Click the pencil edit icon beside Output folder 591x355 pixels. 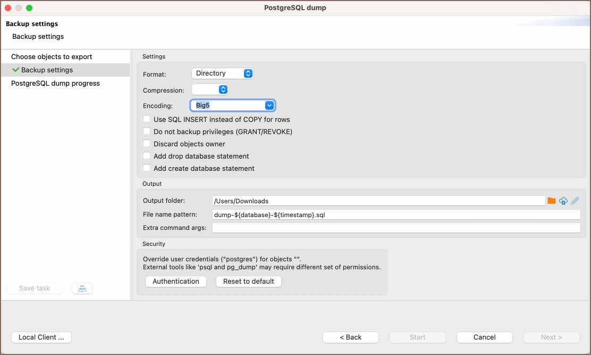(575, 201)
